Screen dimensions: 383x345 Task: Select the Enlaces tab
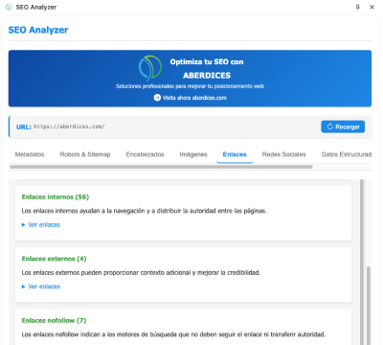(x=235, y=154)
